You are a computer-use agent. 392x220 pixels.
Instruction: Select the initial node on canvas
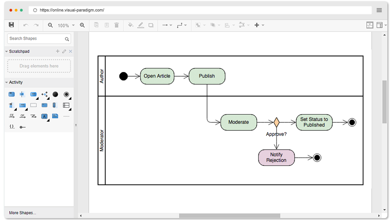[x=123, y=76]
